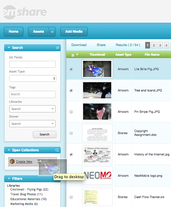The width and height of the screenshot is (171, 207).
Task: Click the Add Media button
Action: (x=74, y=31)
